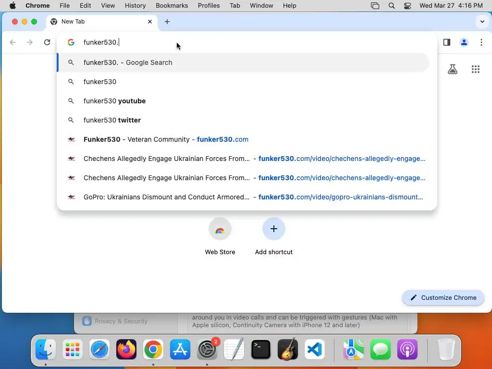Screen dimensions: 492x369
Task: Click the date and time in menu bar
Action: coord(451,5)
